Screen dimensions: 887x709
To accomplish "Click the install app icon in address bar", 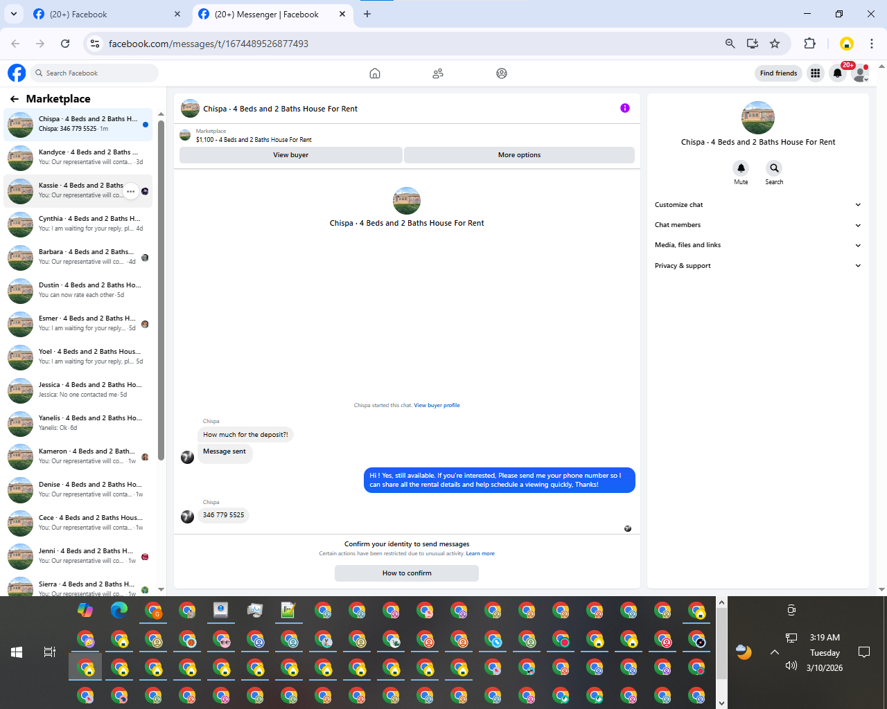I will pos(753,44).
